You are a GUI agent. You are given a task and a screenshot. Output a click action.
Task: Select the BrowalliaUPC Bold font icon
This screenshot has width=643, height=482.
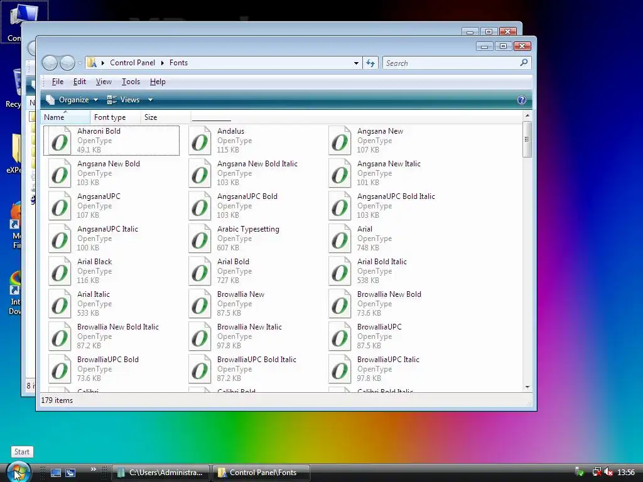[60, 369]
